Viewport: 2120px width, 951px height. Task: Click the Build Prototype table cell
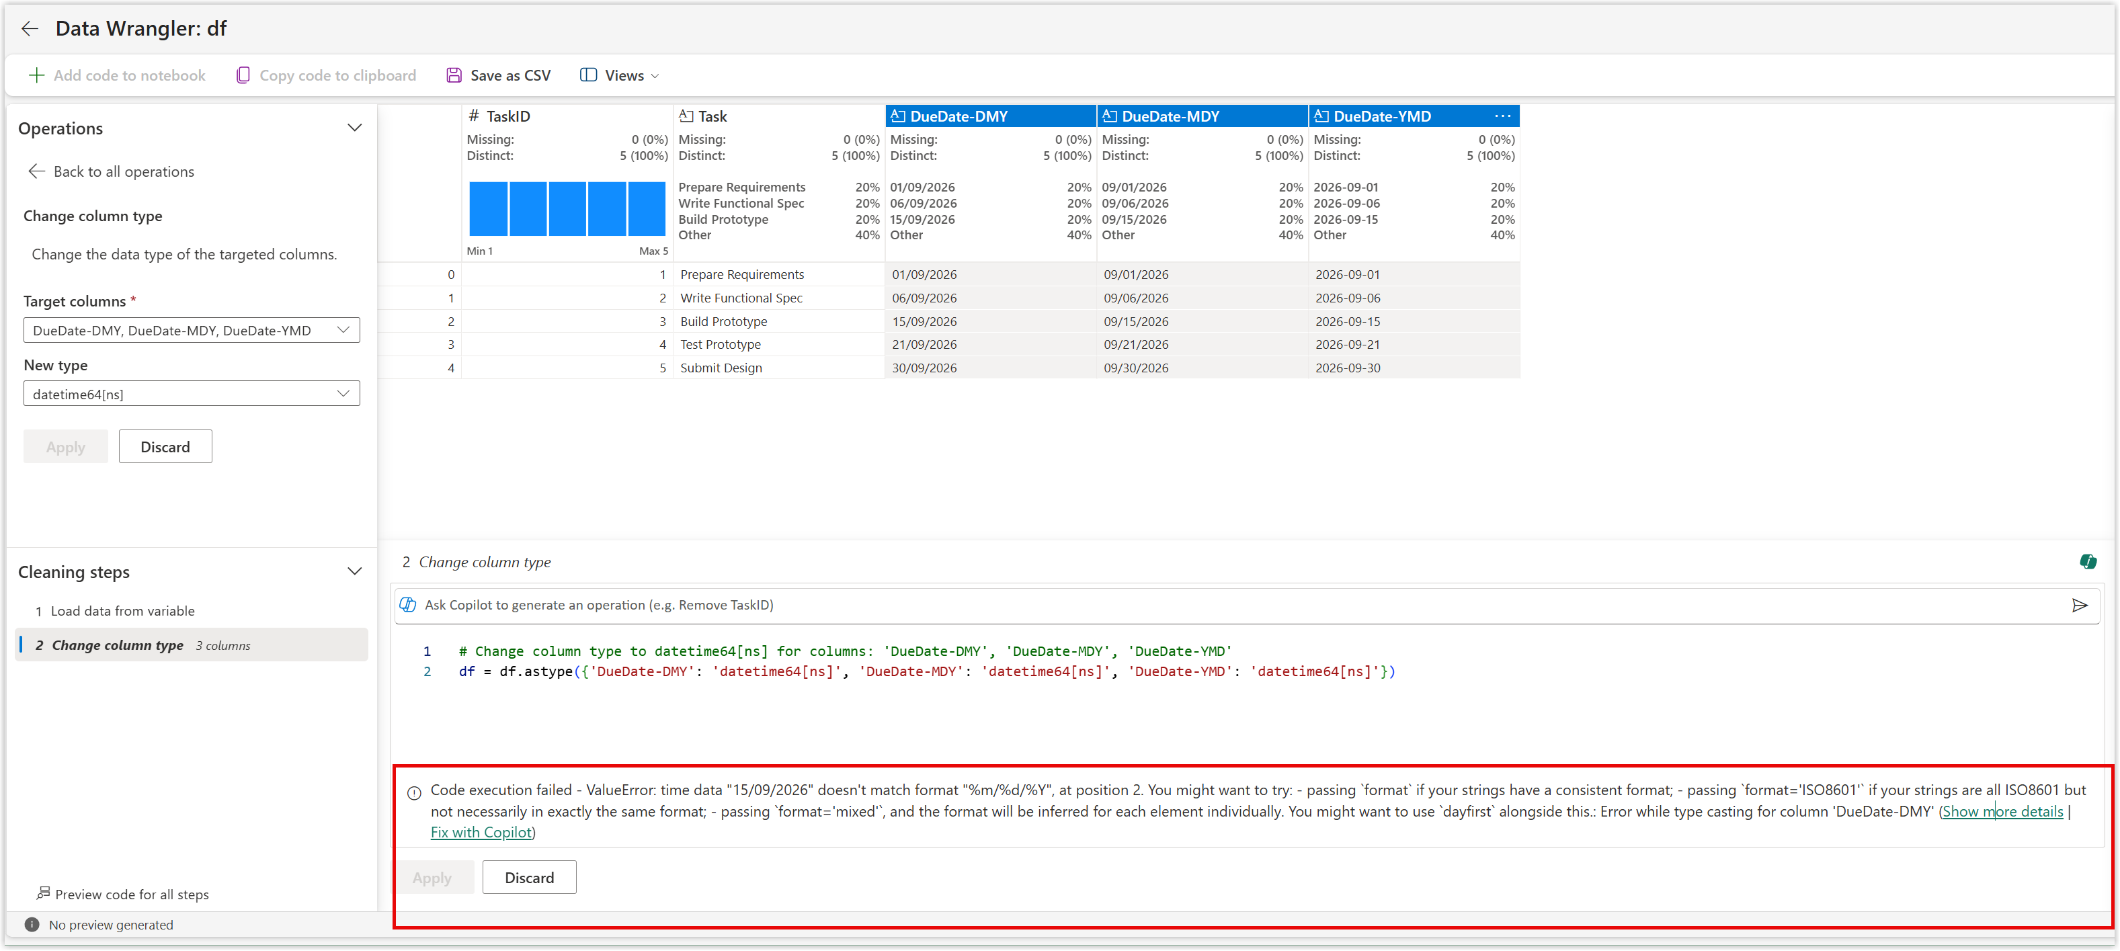coord(778,322)
